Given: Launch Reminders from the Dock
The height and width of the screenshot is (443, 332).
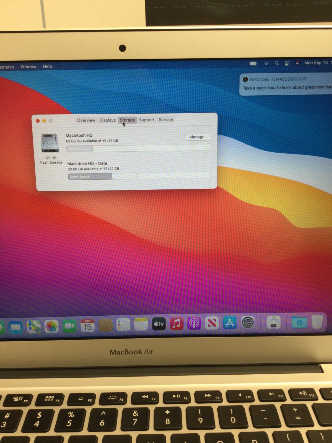Looking at the screenshot, I should pyautogui.click(x=123, y=325).
